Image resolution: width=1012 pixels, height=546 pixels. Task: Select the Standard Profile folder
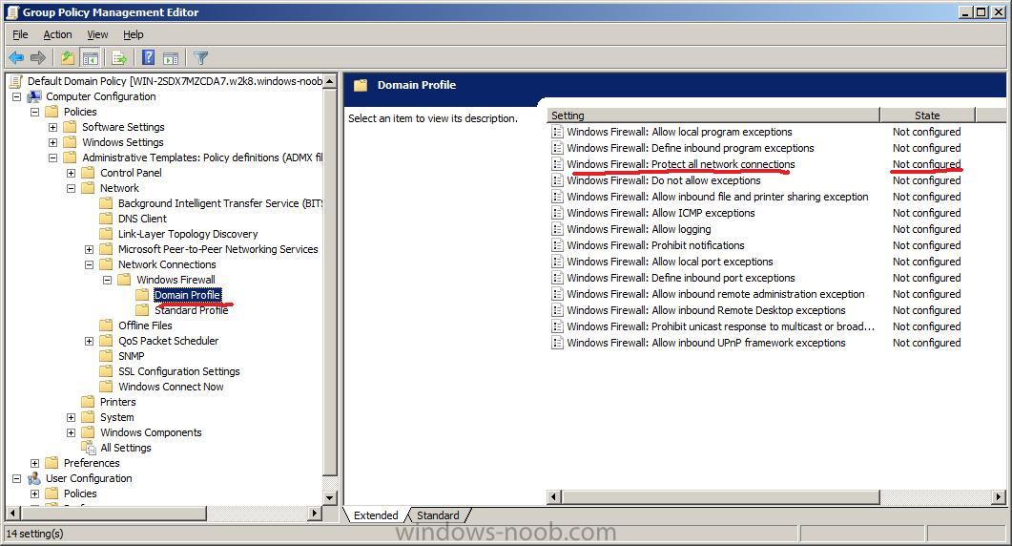[191, 310]
